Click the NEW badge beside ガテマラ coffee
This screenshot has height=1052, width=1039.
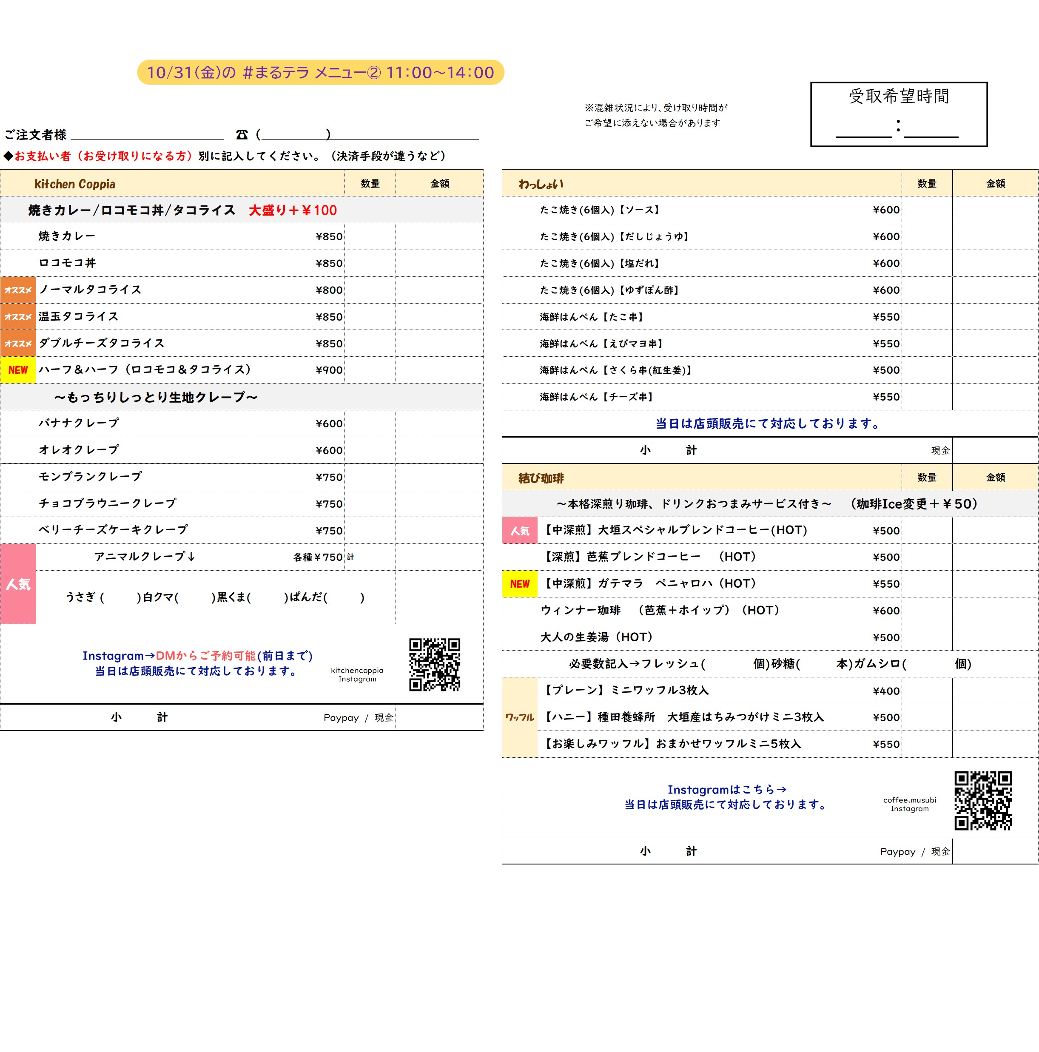[519, 584]
